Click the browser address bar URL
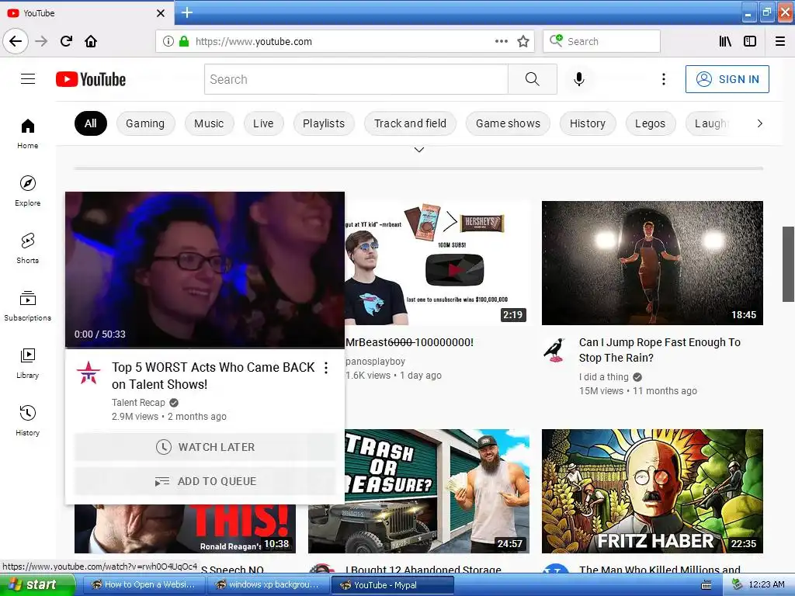This screenshot has height=596, width=795. click(x=254, y=42)
